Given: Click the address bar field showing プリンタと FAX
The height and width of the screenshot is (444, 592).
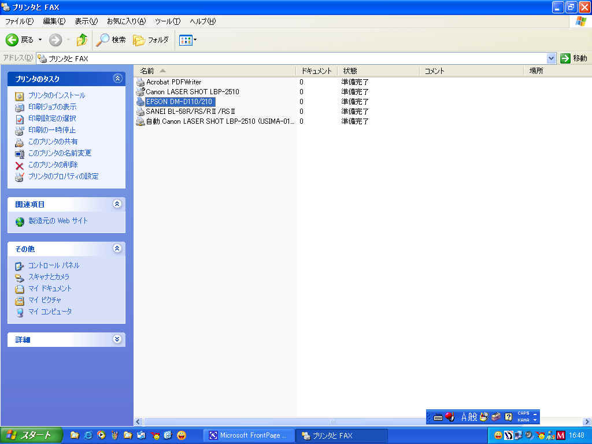Looking at the screenshot, I should (x=291, y=58).
